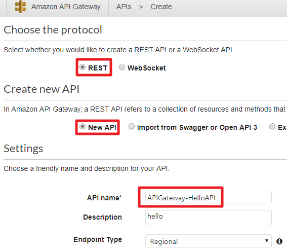This screenshot has width=287, height=249.
Task: Click the API name input field
Action: [x=209, y=197]
